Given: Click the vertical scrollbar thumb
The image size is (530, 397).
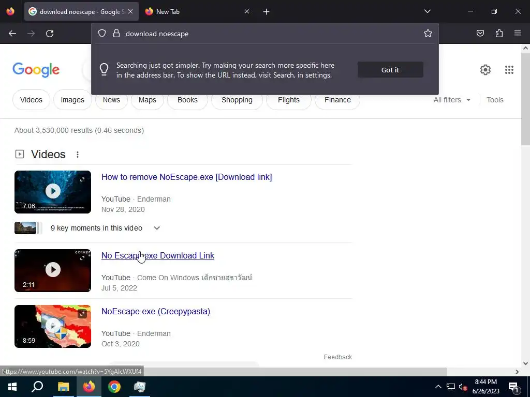Looking at the screenshot, I should coord(525,99).
